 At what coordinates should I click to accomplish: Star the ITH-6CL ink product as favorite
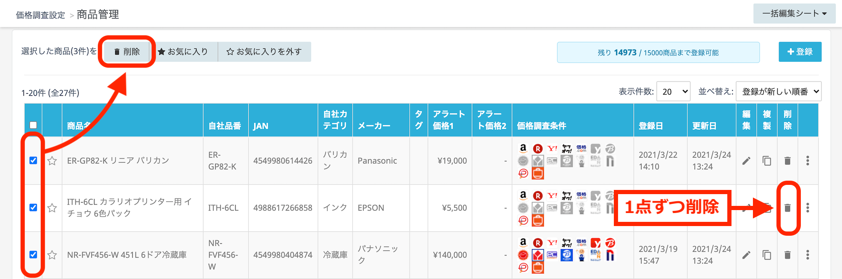click(52, 208)
